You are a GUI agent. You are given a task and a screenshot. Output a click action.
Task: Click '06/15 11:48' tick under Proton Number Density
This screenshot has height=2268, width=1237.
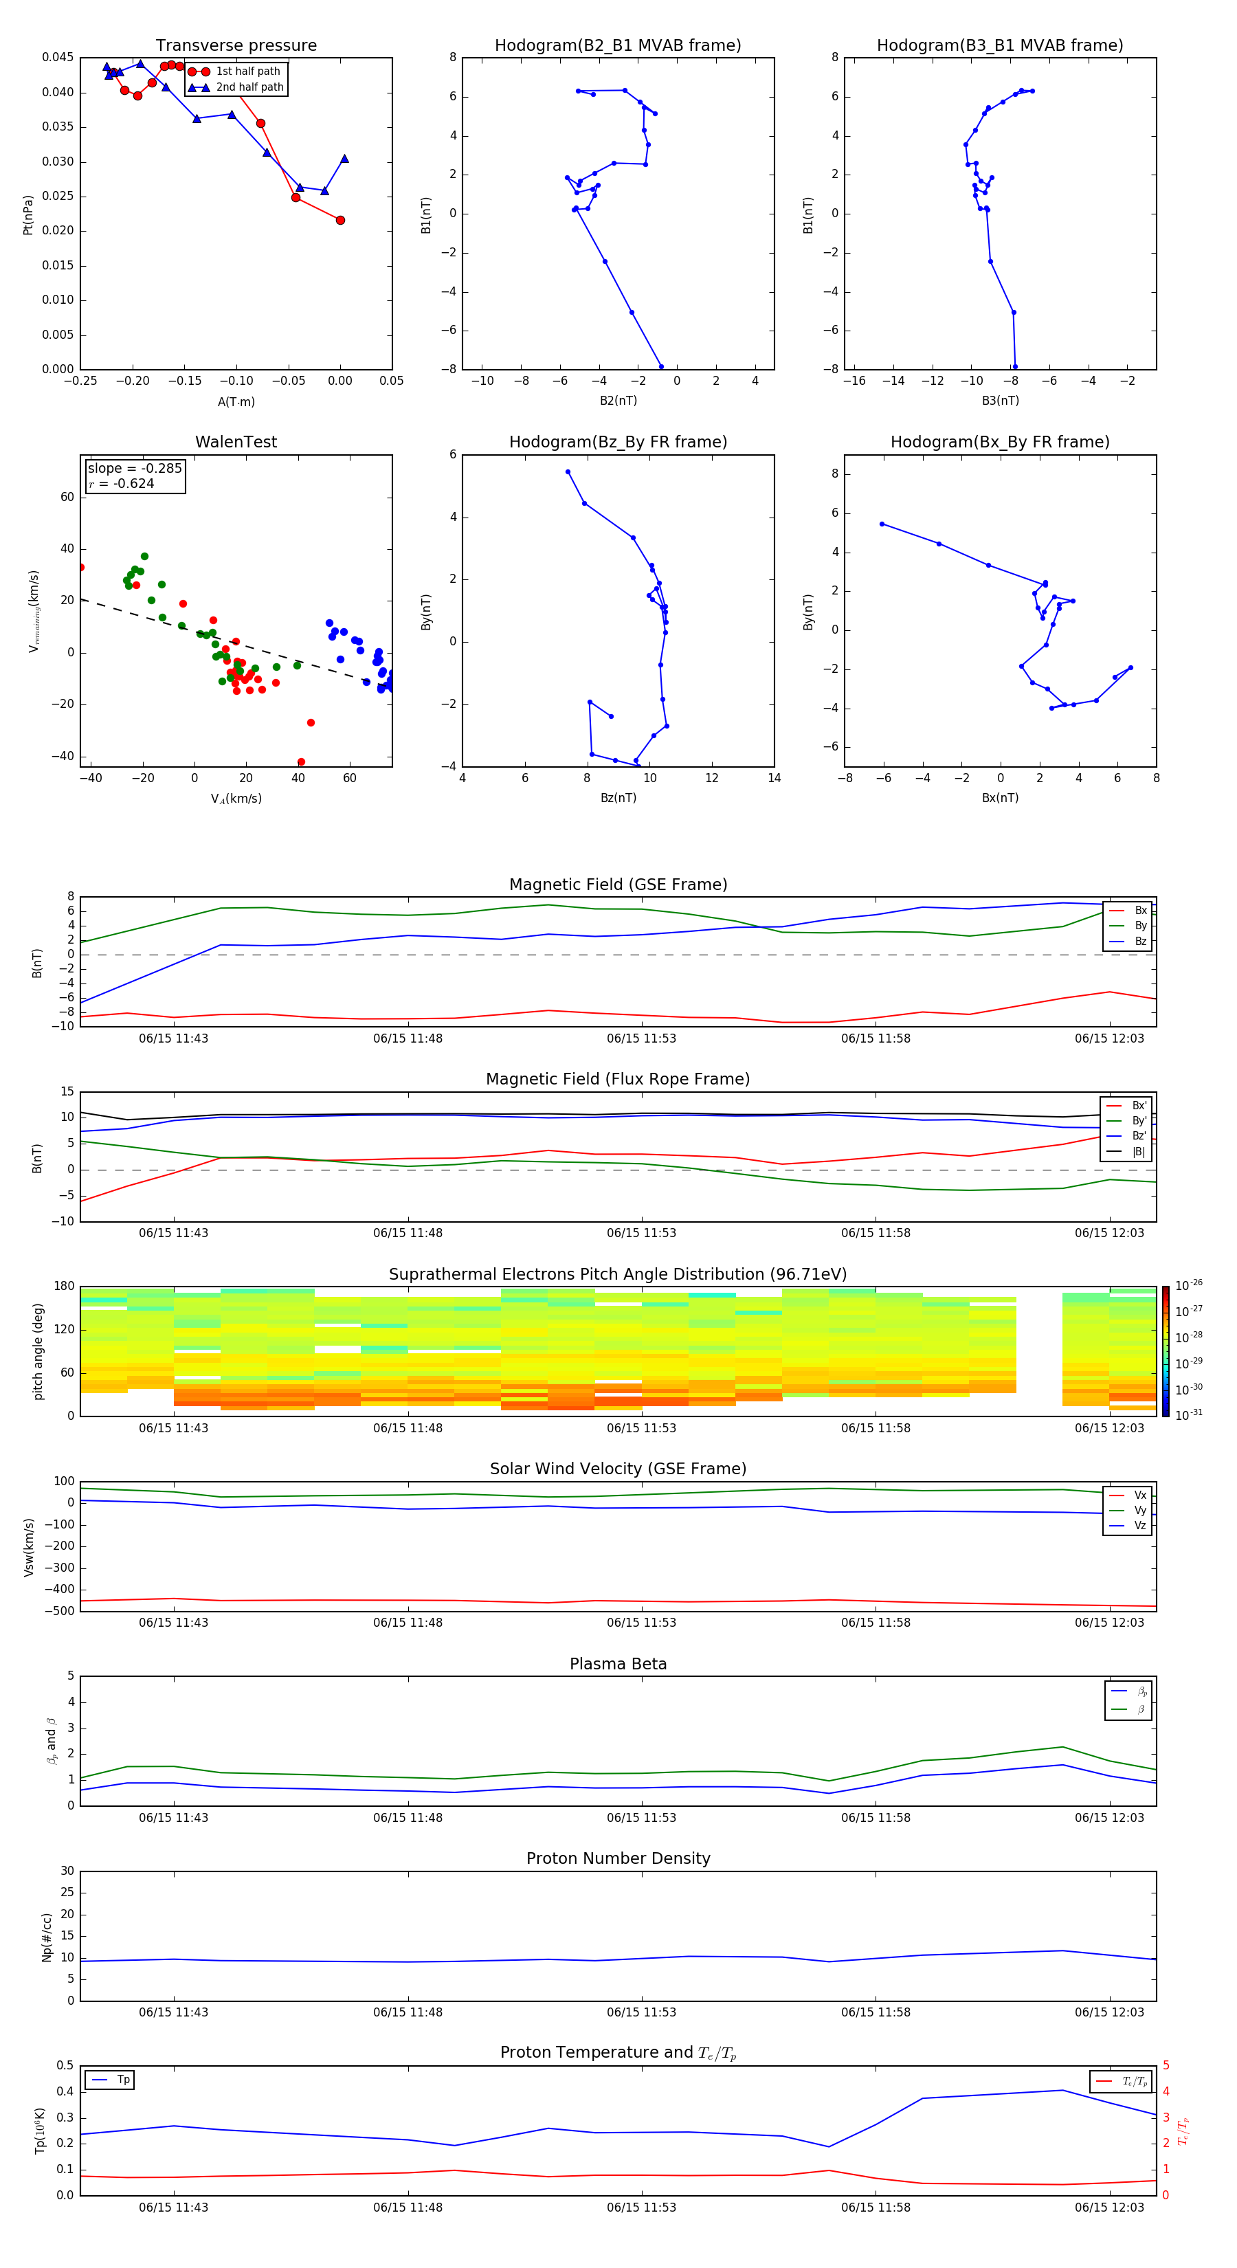(408, 2012)
